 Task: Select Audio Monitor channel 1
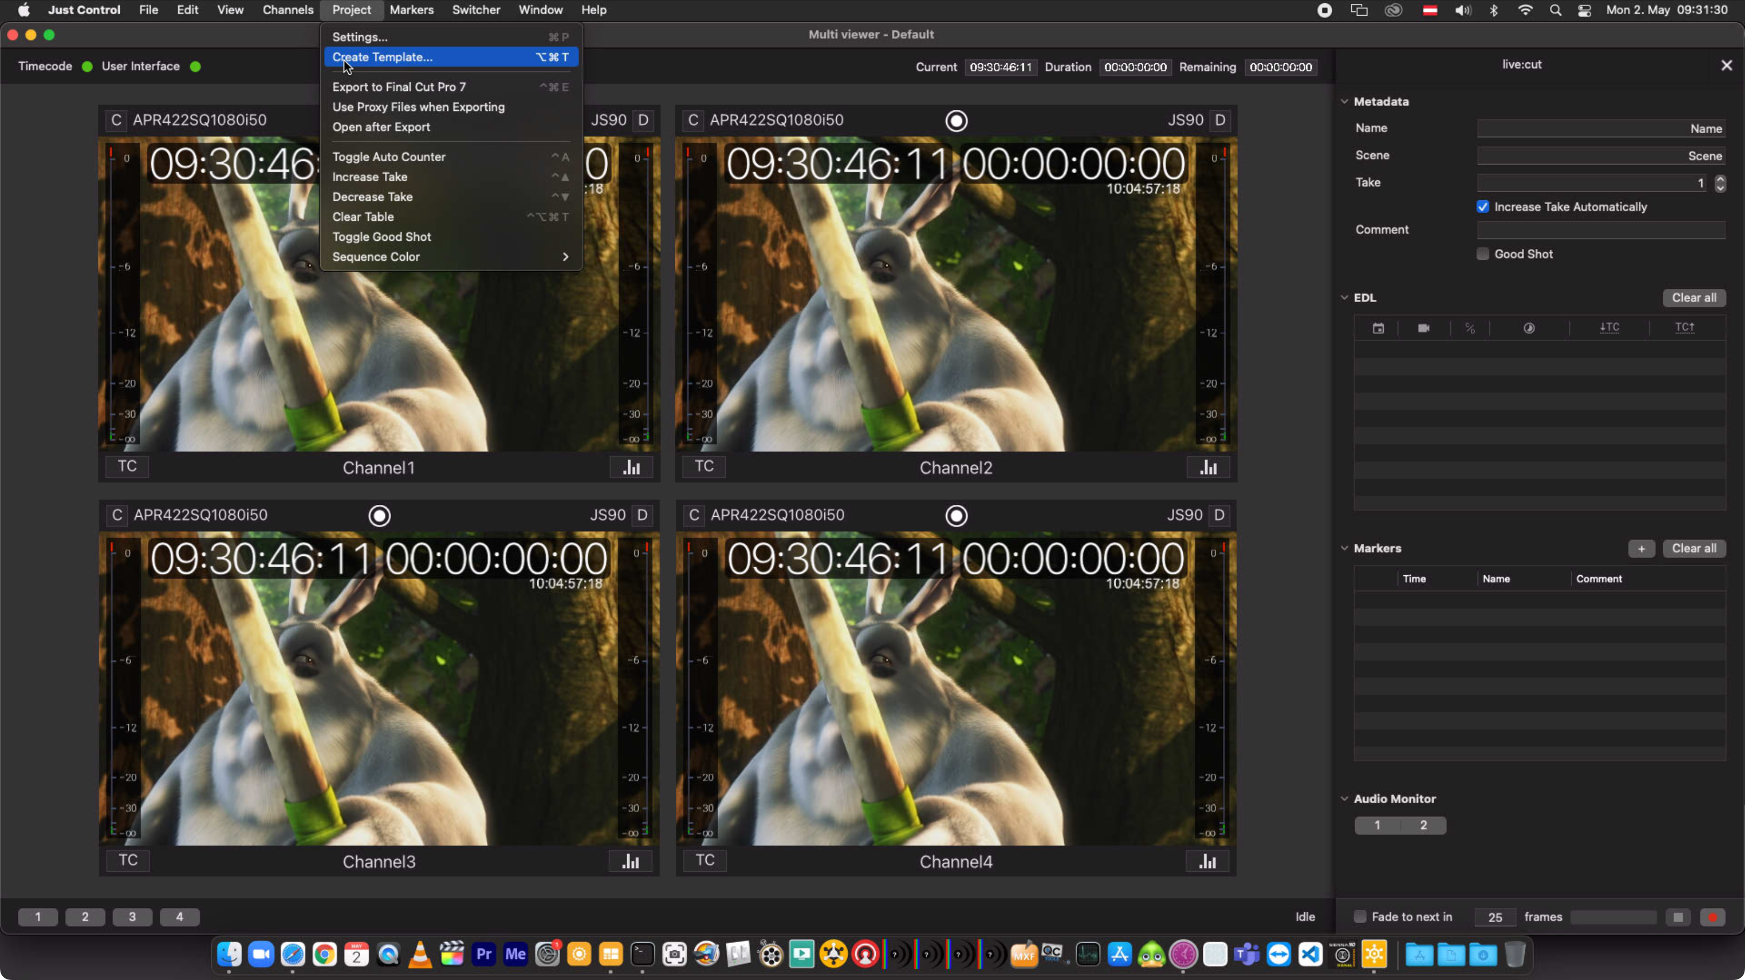pos(1377,825)
